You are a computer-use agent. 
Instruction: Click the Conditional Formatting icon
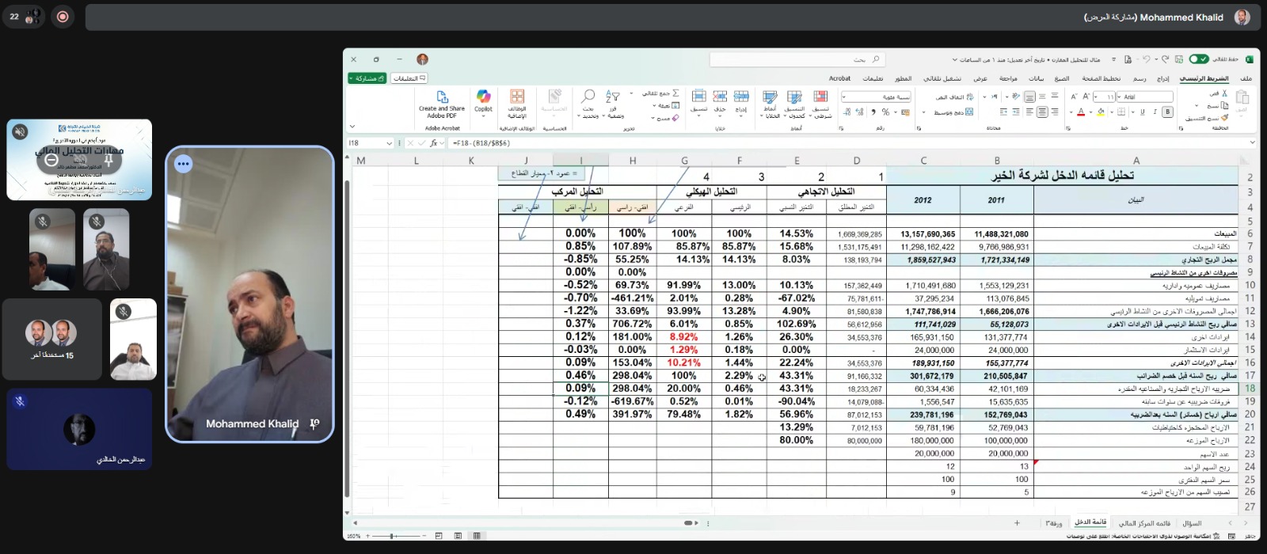coord(821,97)
